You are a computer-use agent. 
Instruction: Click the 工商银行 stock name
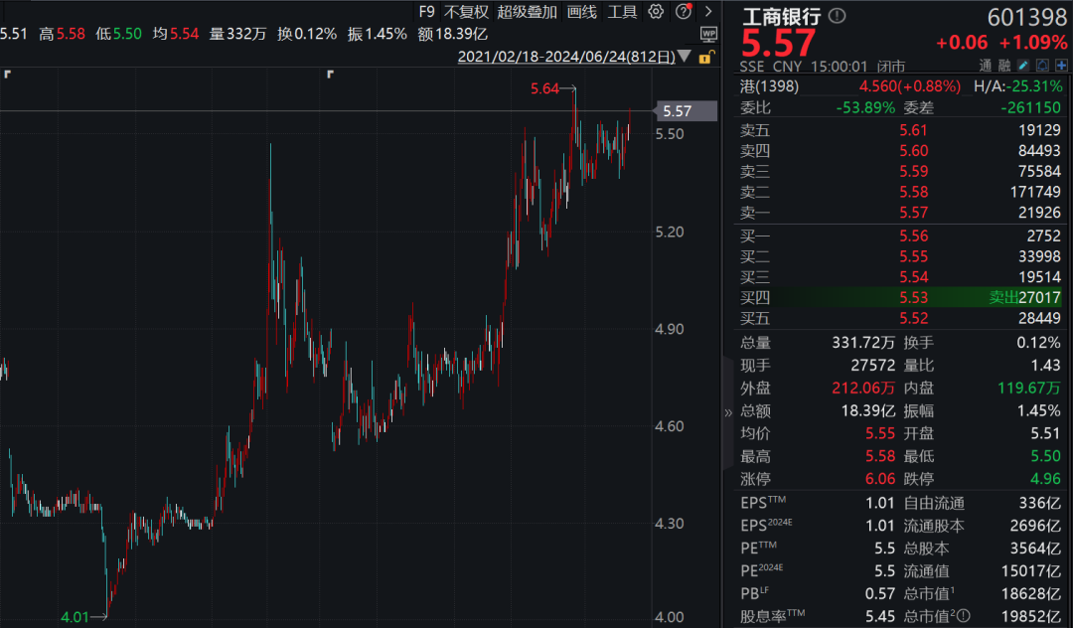point(782,17)
